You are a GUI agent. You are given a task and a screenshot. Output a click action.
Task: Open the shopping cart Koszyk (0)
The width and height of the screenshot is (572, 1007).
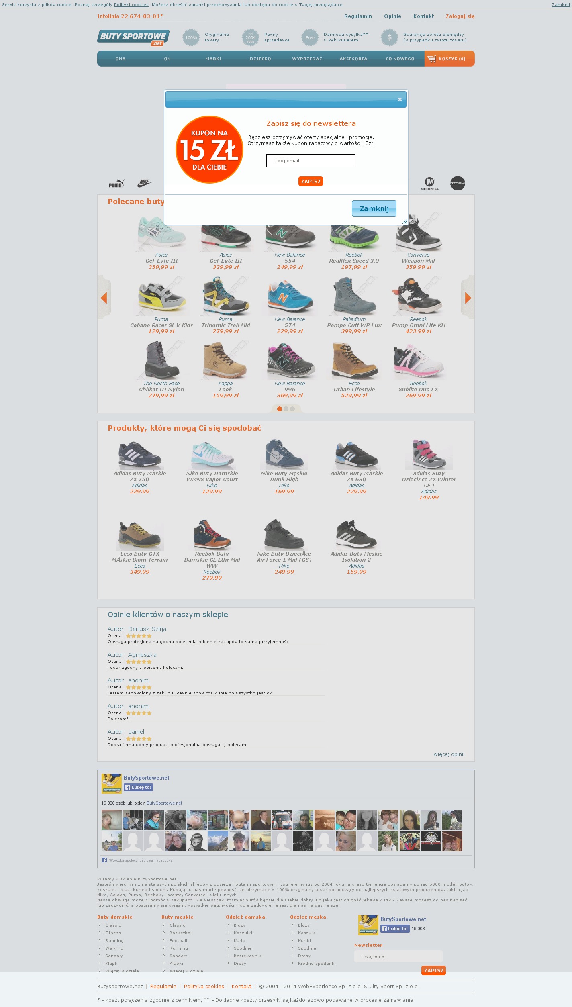(x=449, y=59)
